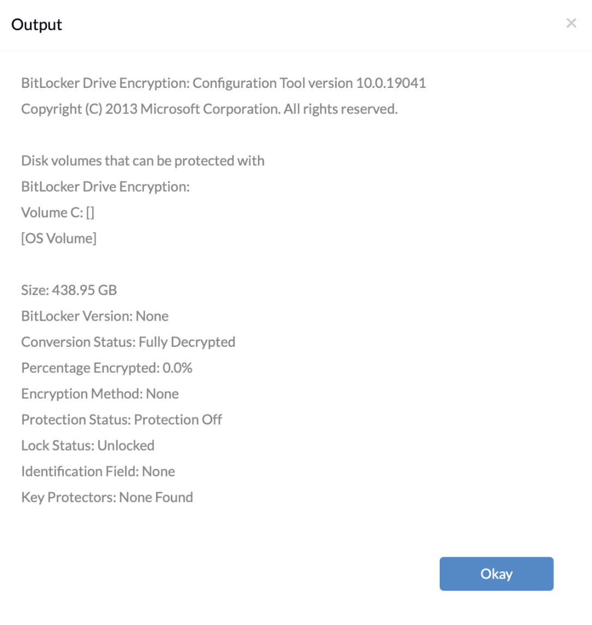Select the [OS Volume] label text
Screen dimensions: 592x625
pos(58,238)
